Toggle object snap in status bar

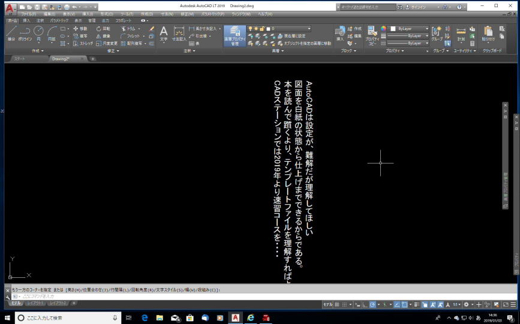(x=405, y=304)
